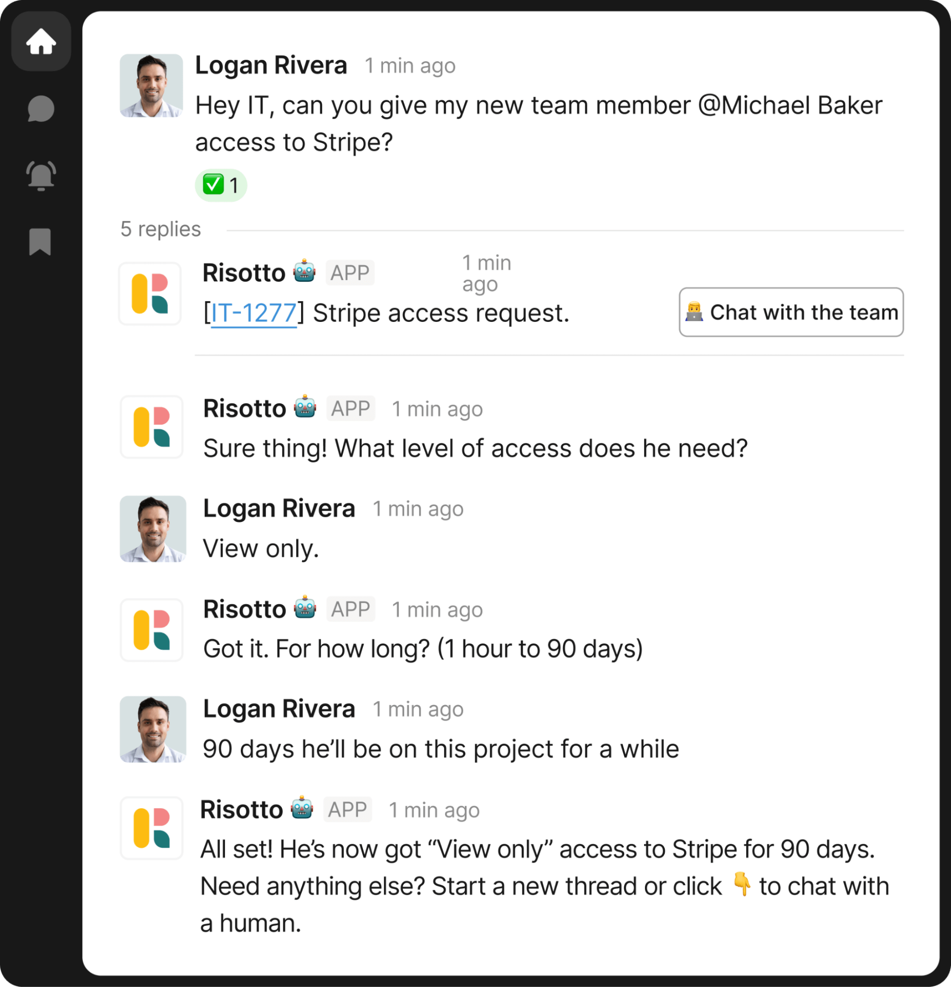951x987 pixels.
Task: Click the Risotto app logo on the ticket message
Action: (x=150, y=294)
